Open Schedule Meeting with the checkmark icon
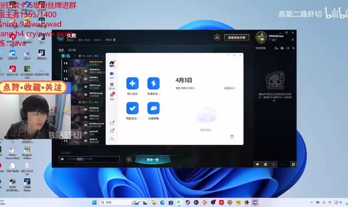348x207 pixels. [132, 108]
